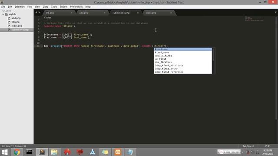Click line number 11 in gutter
This screenshot has width=278, height=156.
tap(38, 46)
